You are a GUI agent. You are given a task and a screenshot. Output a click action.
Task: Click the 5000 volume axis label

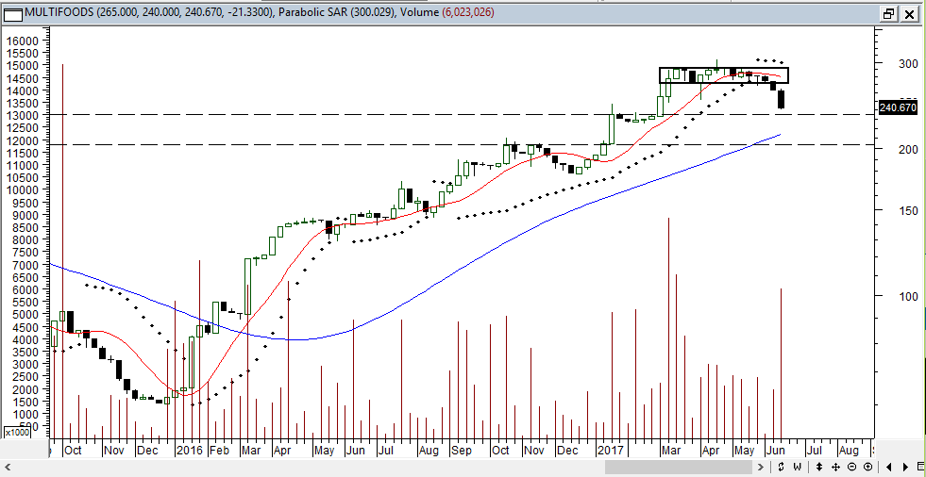point(26,314)
